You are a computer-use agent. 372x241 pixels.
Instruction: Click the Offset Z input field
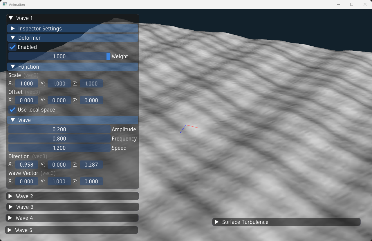click(x=91, y=100)
